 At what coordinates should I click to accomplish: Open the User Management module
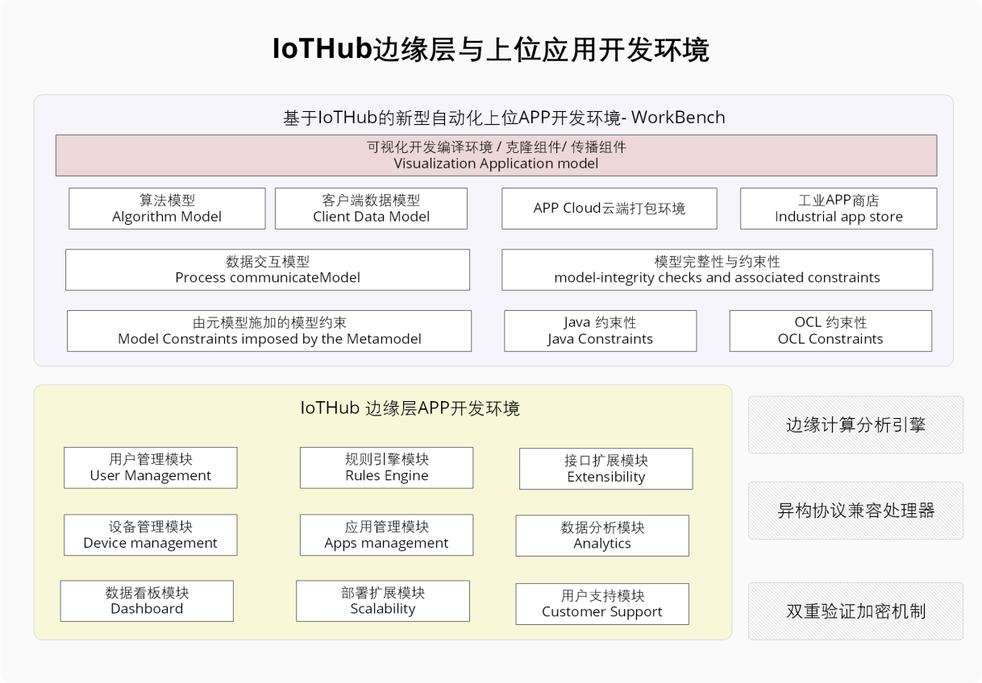click(151, 468)
